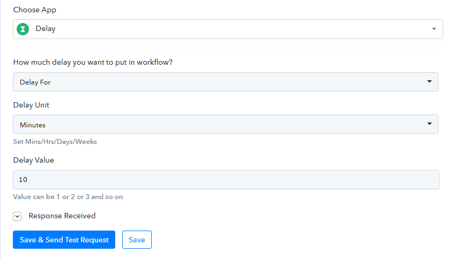Expand the Response Received chevron box
Image resolution: width=455 pixels, height=260 pixels.
[17, 216]
